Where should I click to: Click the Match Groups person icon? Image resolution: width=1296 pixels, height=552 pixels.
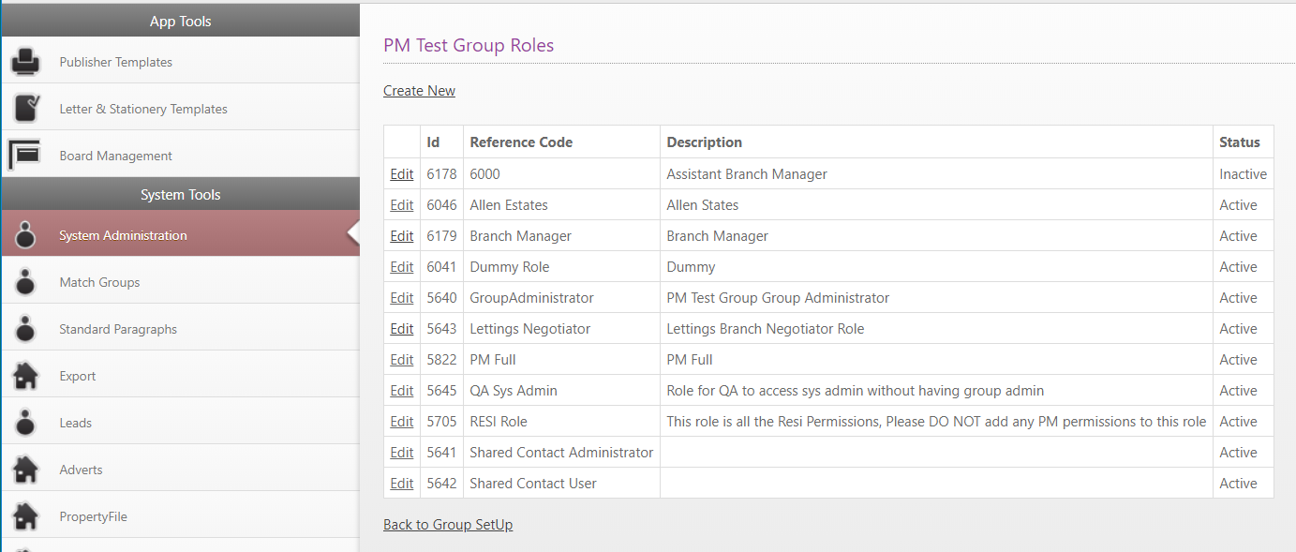click(x=25, y=282)
